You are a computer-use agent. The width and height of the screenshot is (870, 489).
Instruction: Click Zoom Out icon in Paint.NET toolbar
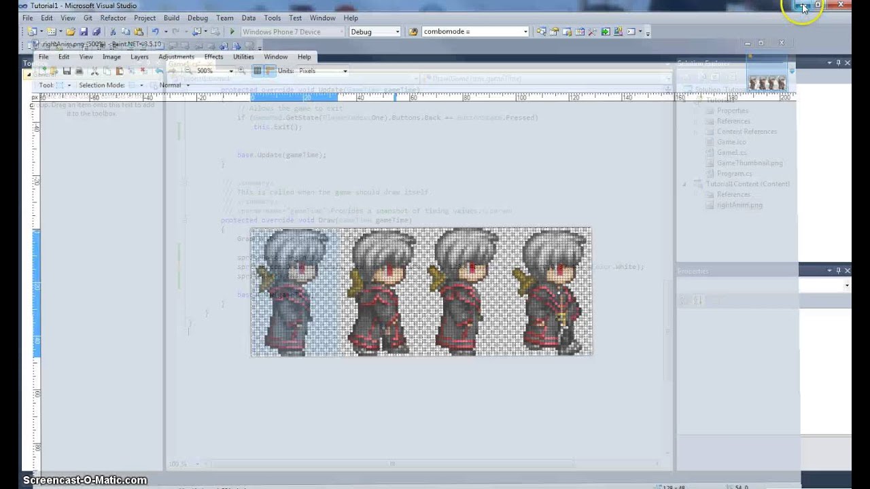(x=188, y=71)
